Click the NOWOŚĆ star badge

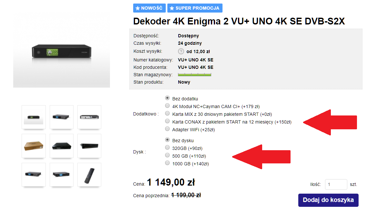click(149, 8)
